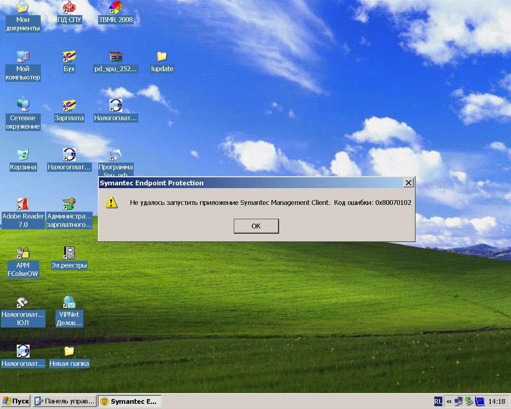The height and width of the screenshot is (409, 511).
Task: Select the ПД СПУ desktop shortcut
Action: click(69, 13)
